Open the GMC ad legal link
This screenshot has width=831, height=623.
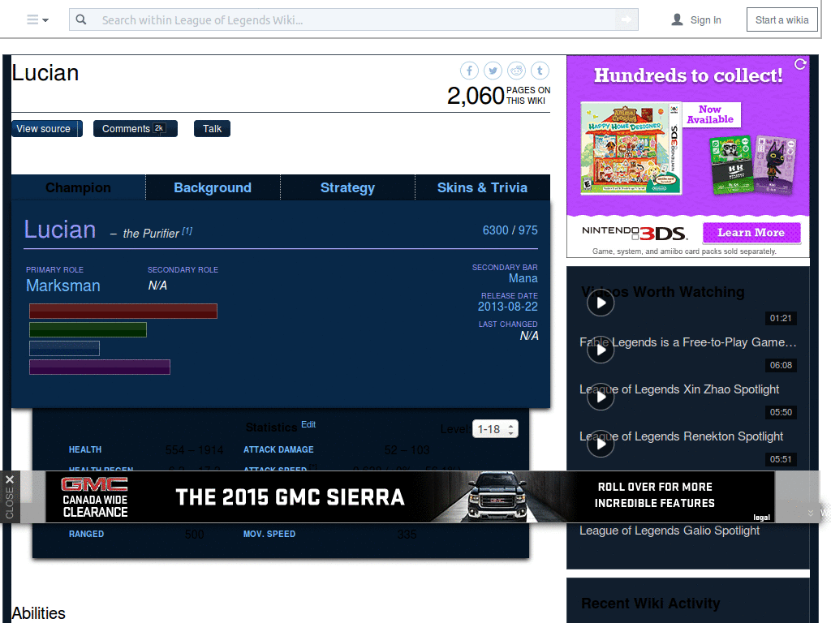(761, 517)
